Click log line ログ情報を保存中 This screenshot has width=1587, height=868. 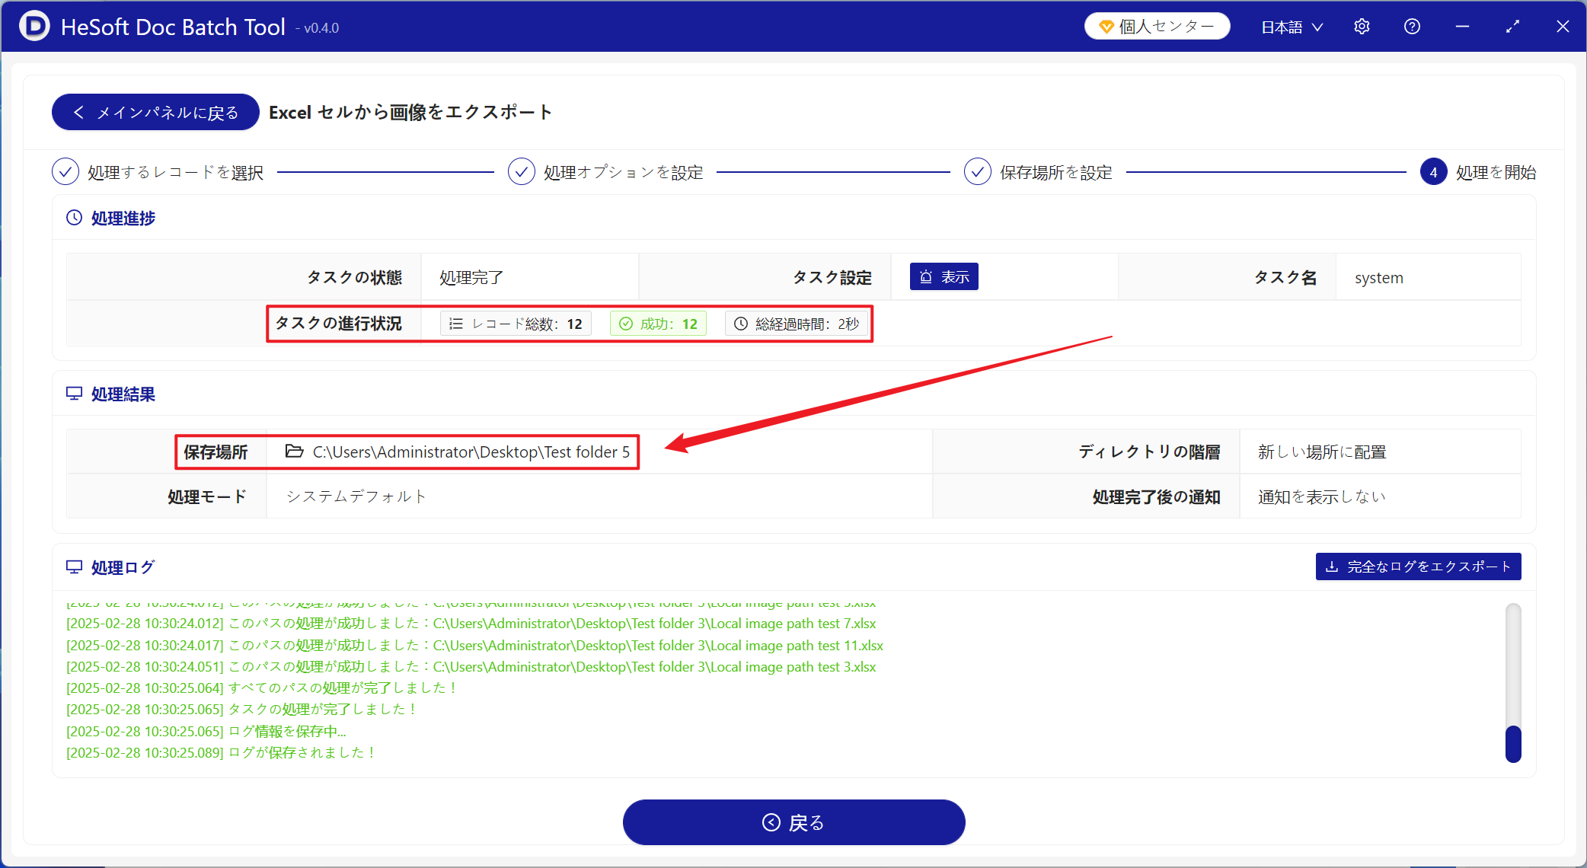pos(206,732)
